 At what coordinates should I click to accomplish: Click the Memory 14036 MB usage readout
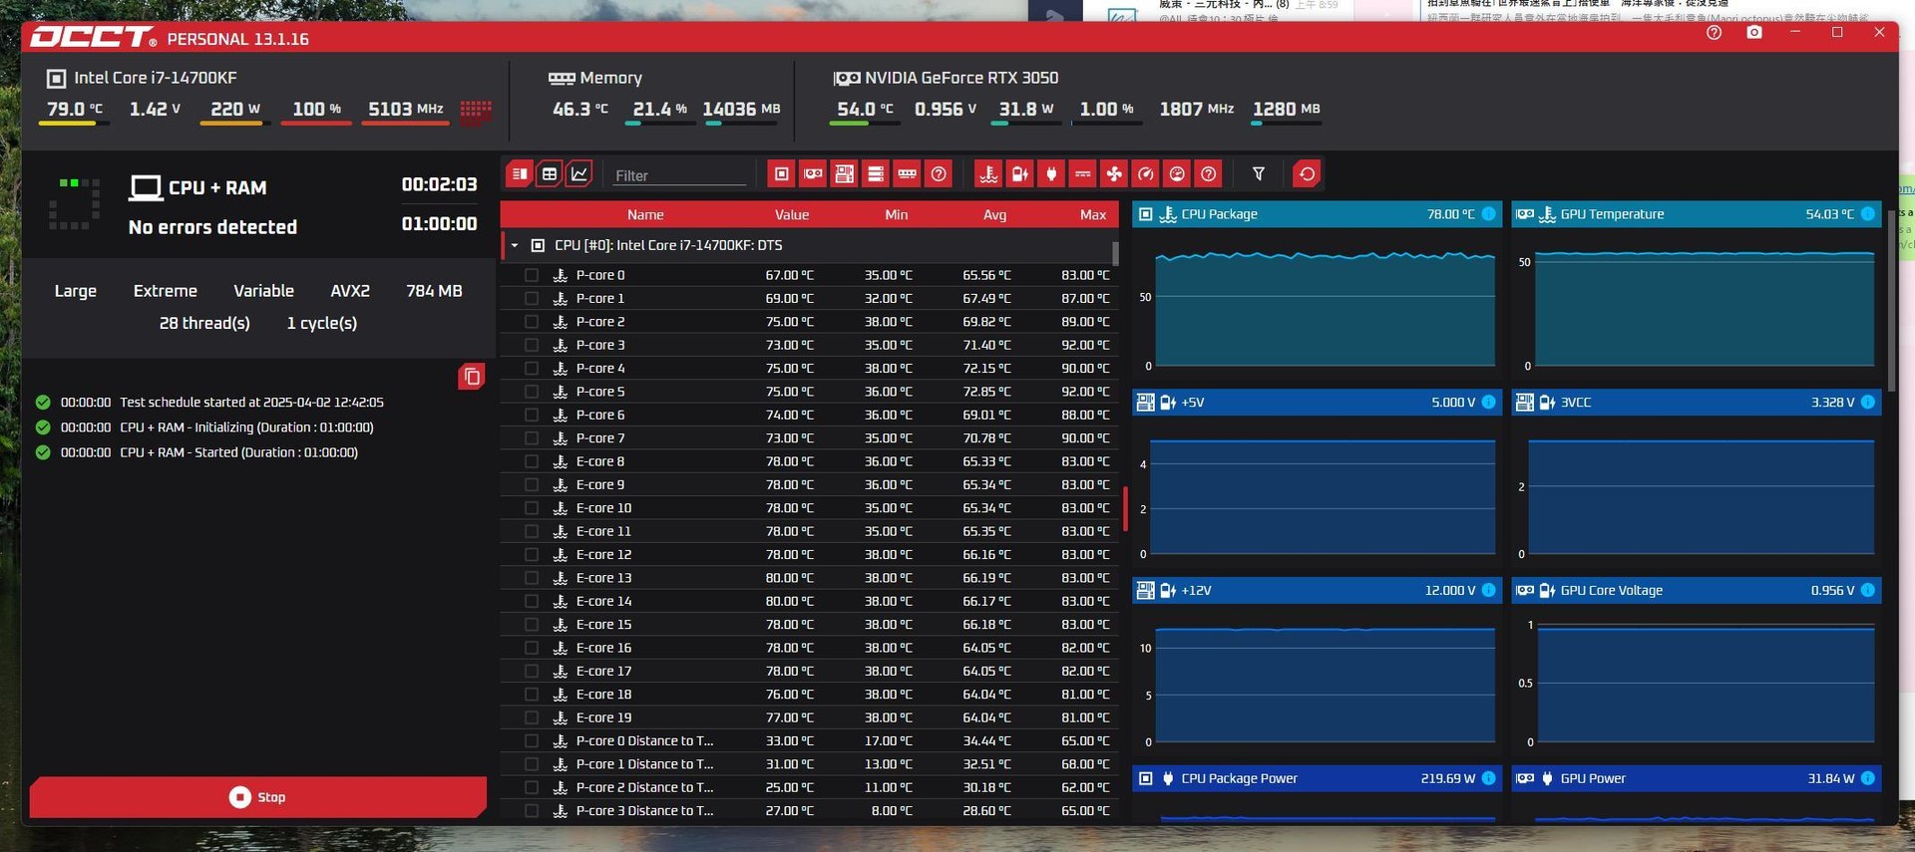click(x=741, y=109)
